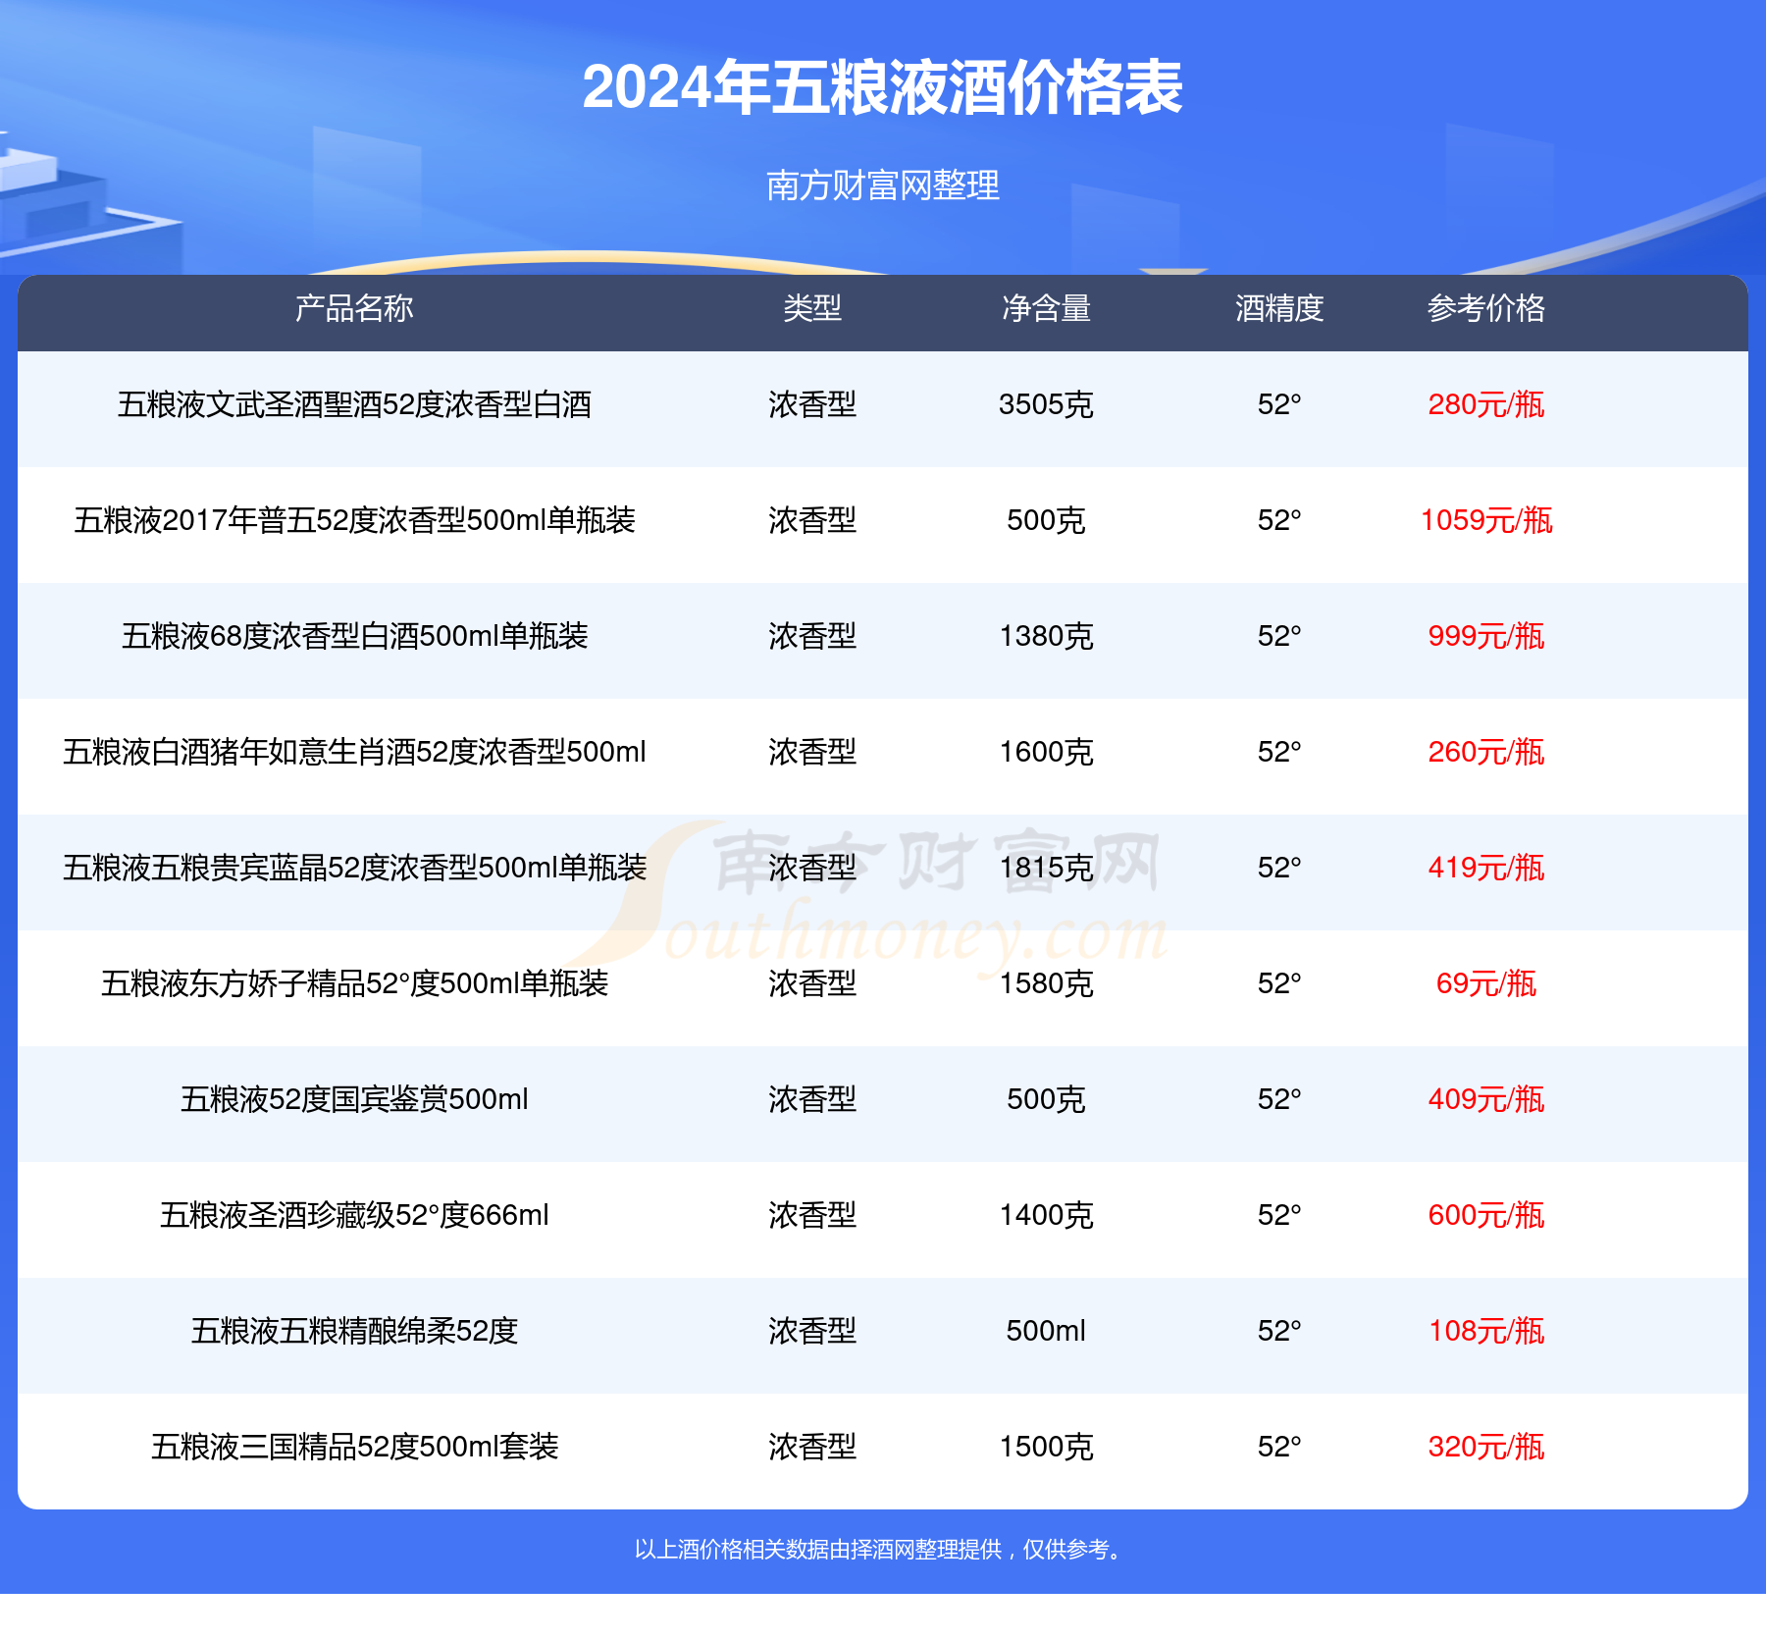
Task: Click price 409元/瓶
Action: 1486,1099
